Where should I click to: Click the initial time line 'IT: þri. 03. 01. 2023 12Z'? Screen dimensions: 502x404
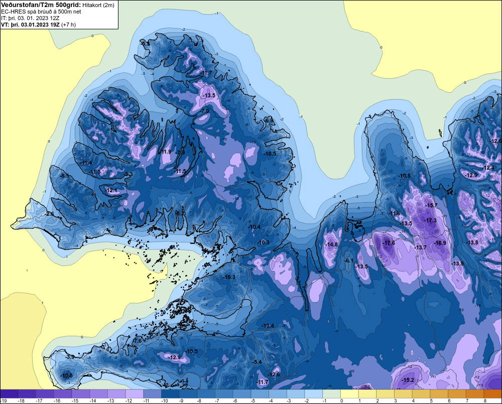[x=30, y=18]
